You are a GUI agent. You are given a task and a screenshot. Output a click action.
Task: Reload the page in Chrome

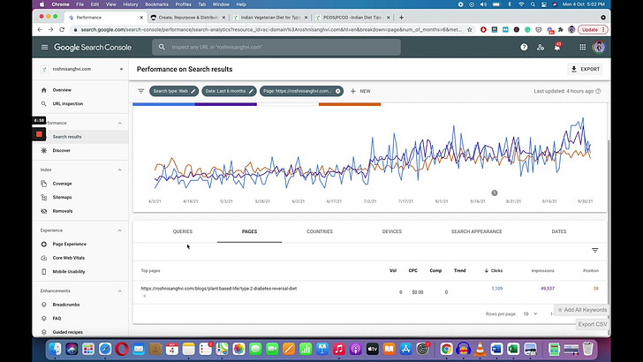click(62, 29)
